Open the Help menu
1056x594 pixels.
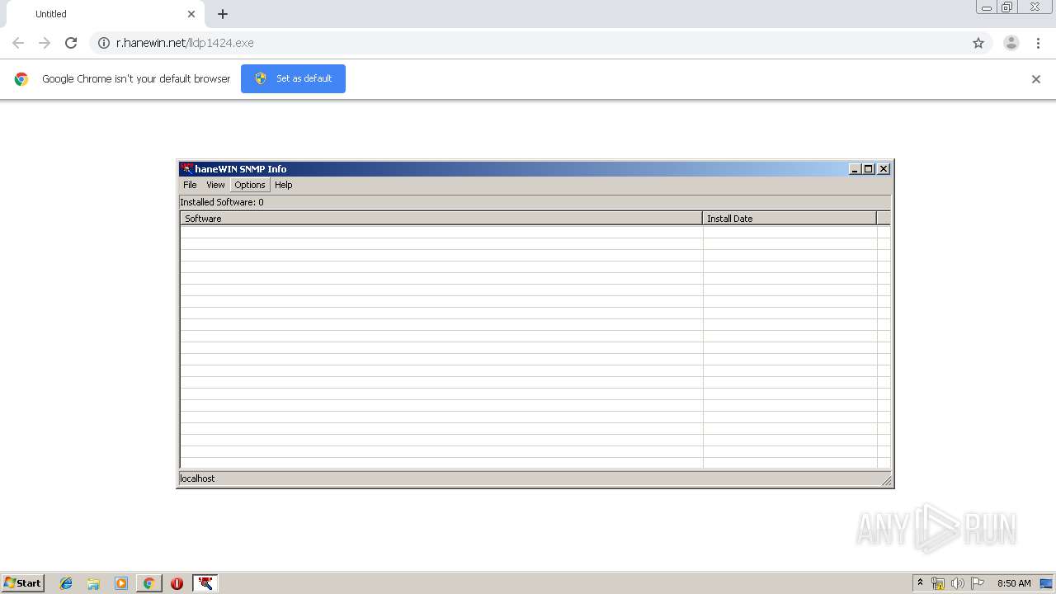(284, 185)
